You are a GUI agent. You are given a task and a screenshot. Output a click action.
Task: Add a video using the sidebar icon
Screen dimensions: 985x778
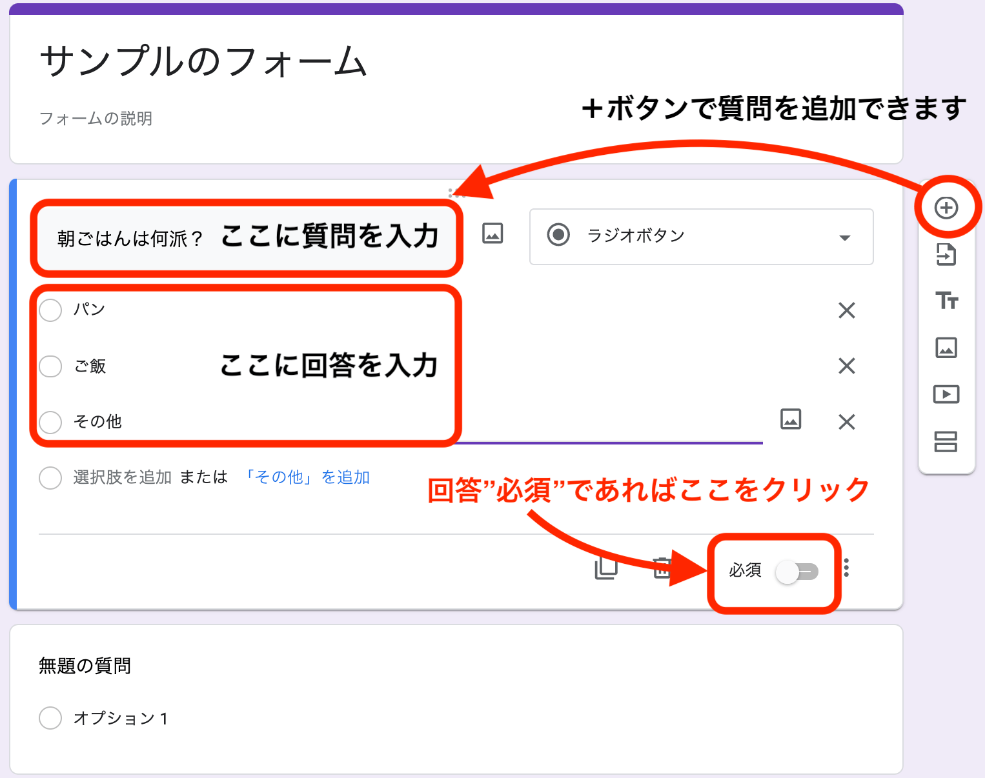point(946,394)
